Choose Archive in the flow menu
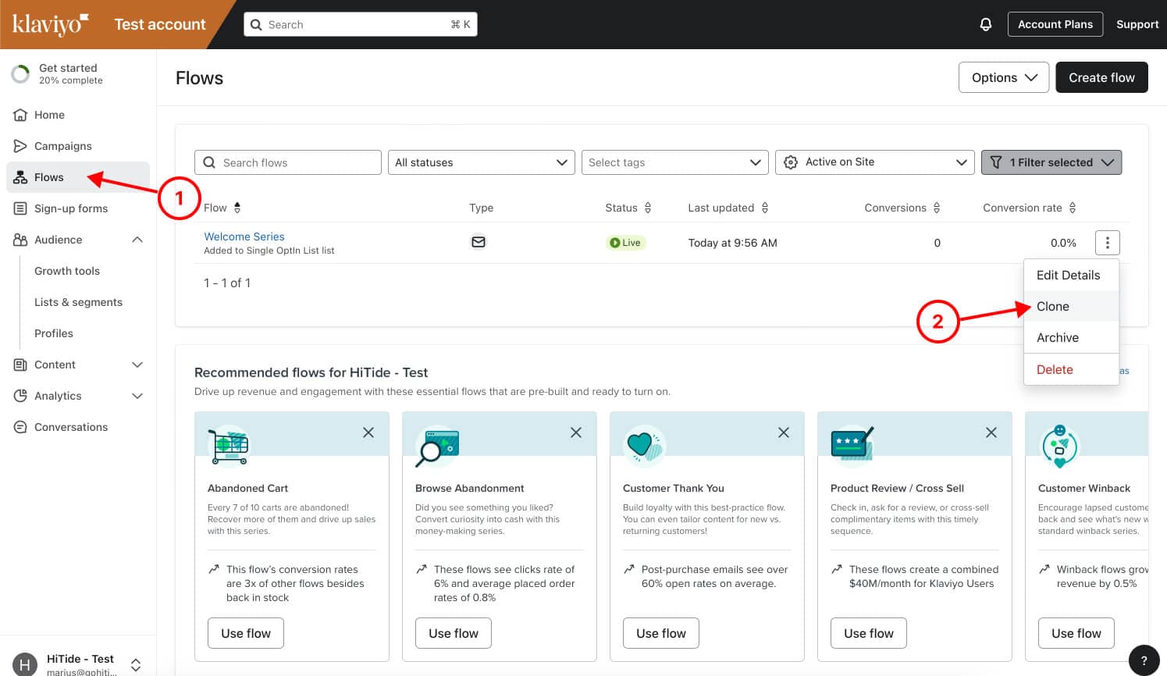This screenshot has width=1167, height=676. 1058,338
